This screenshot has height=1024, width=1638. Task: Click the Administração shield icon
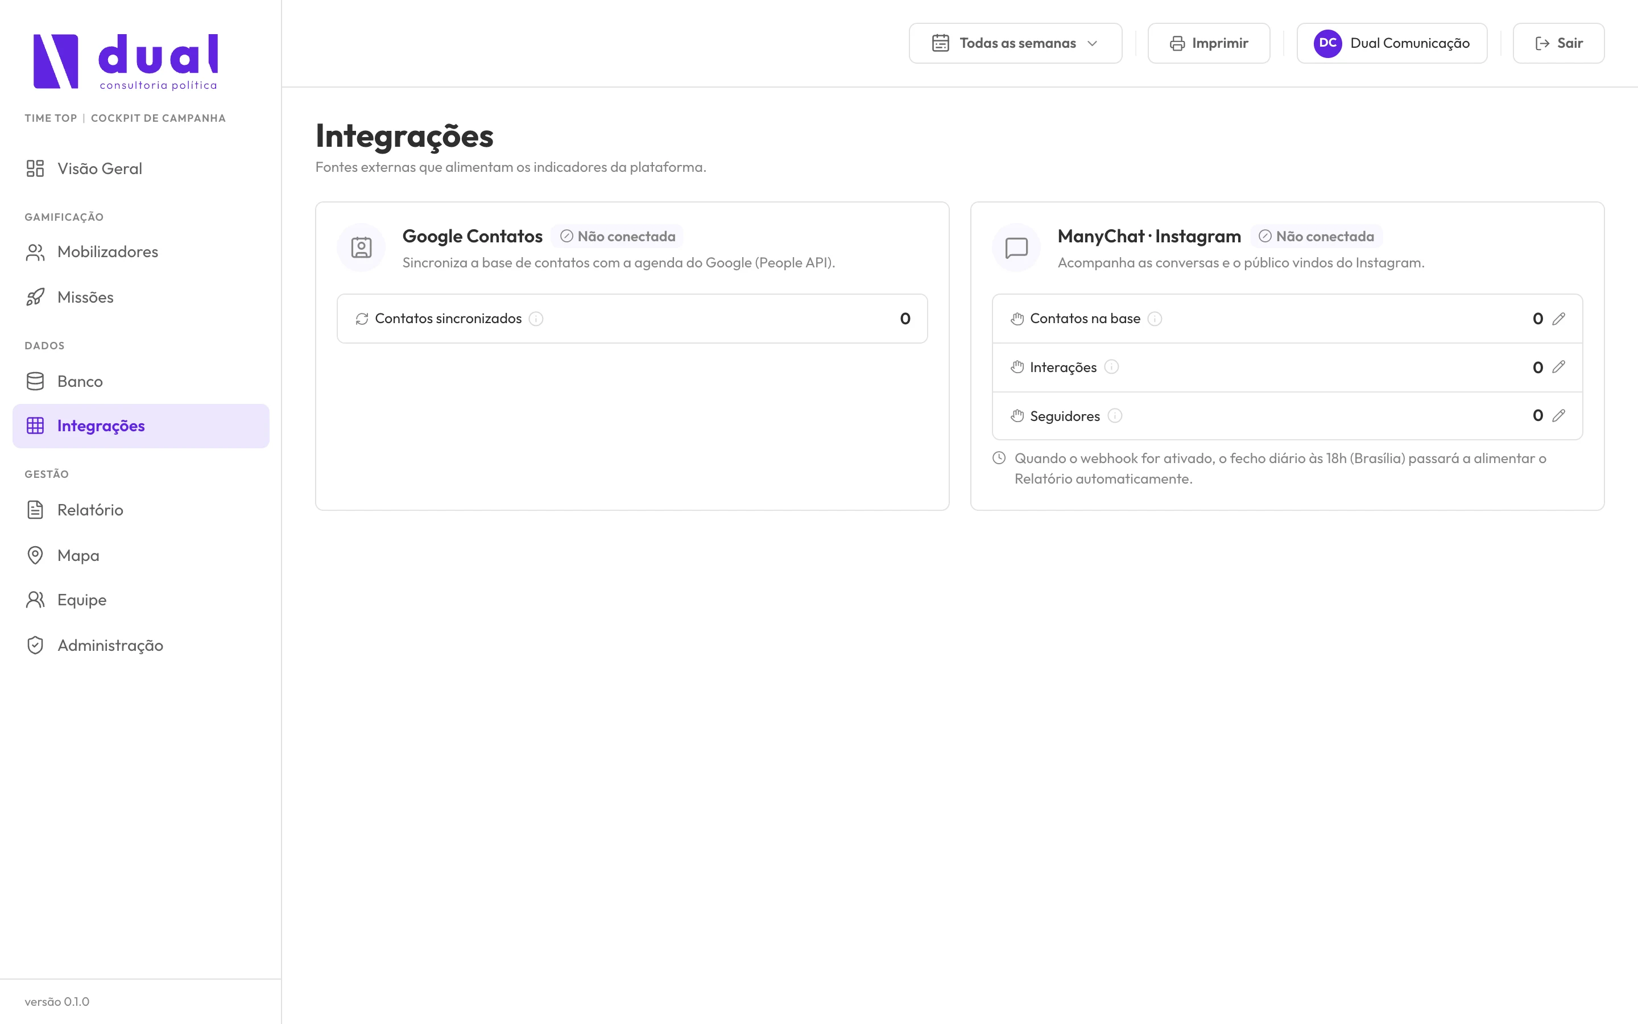pos(35,646)
